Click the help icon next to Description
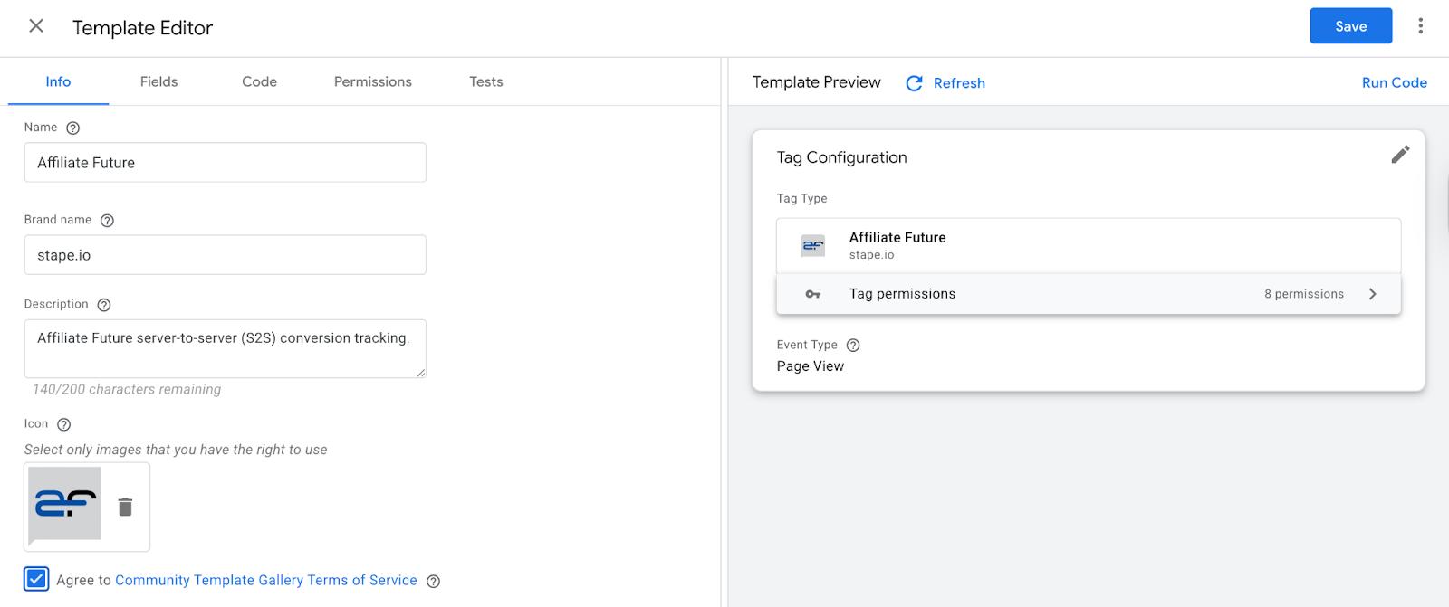1449x607 pixels. click(104, 305)
